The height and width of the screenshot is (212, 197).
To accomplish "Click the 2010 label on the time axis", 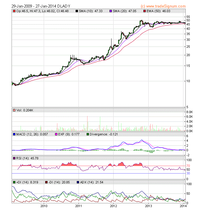I will tap(44, 206).
